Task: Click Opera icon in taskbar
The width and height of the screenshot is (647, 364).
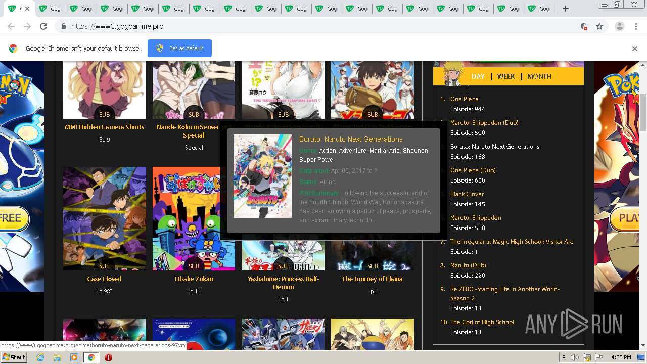Action: [108, 357]
